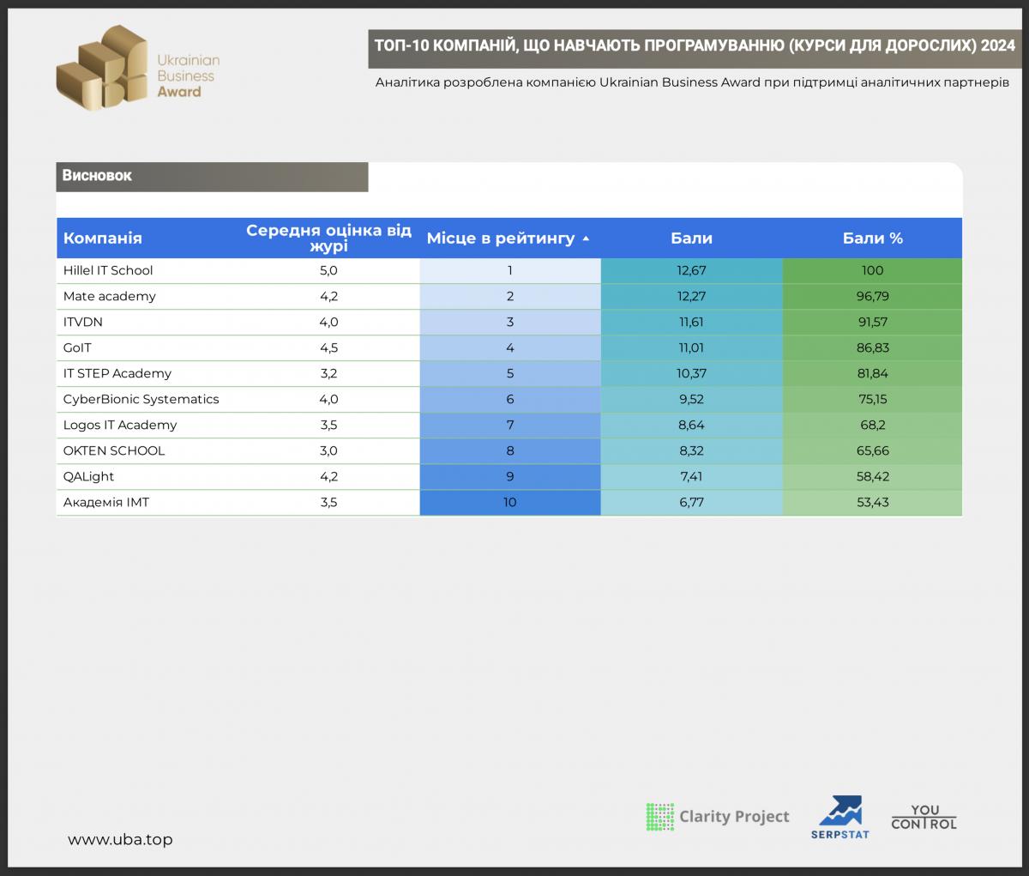The width and height of the screenshot is (1029, 876).
Task: Click the 65,66 percent cell
Action: [872, 450]
